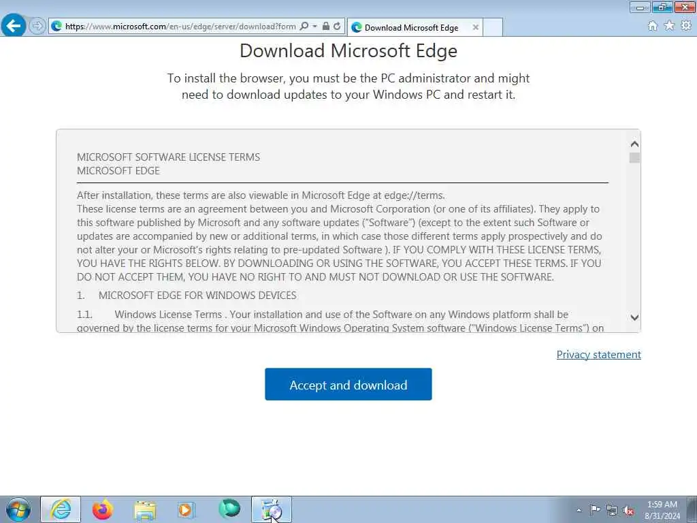This screenshot has width=697, height=523.
Task: Click the license terms scroll down arrow
Action: [634, 317]
